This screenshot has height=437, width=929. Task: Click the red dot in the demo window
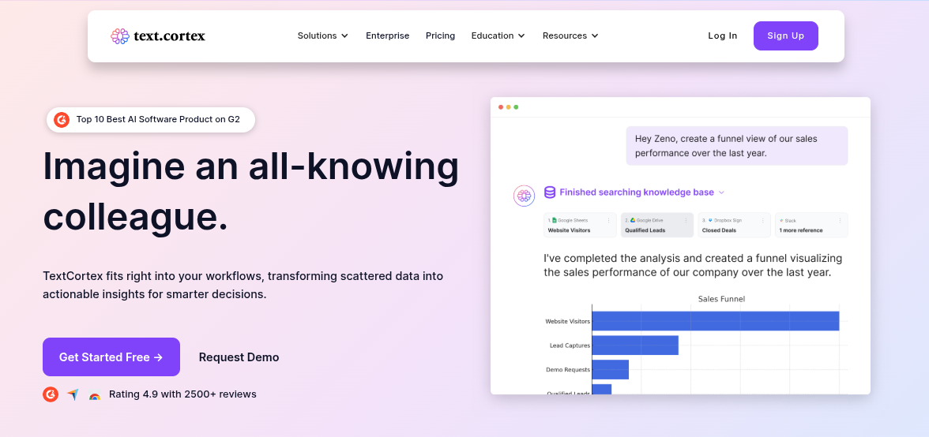pos(501,107)
